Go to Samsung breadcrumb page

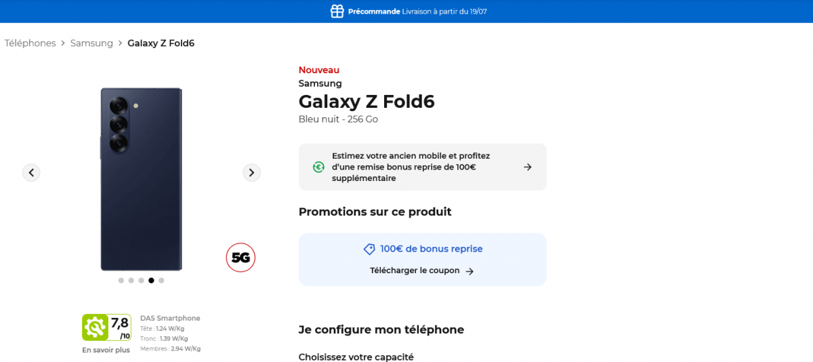(x=91, y=43)
